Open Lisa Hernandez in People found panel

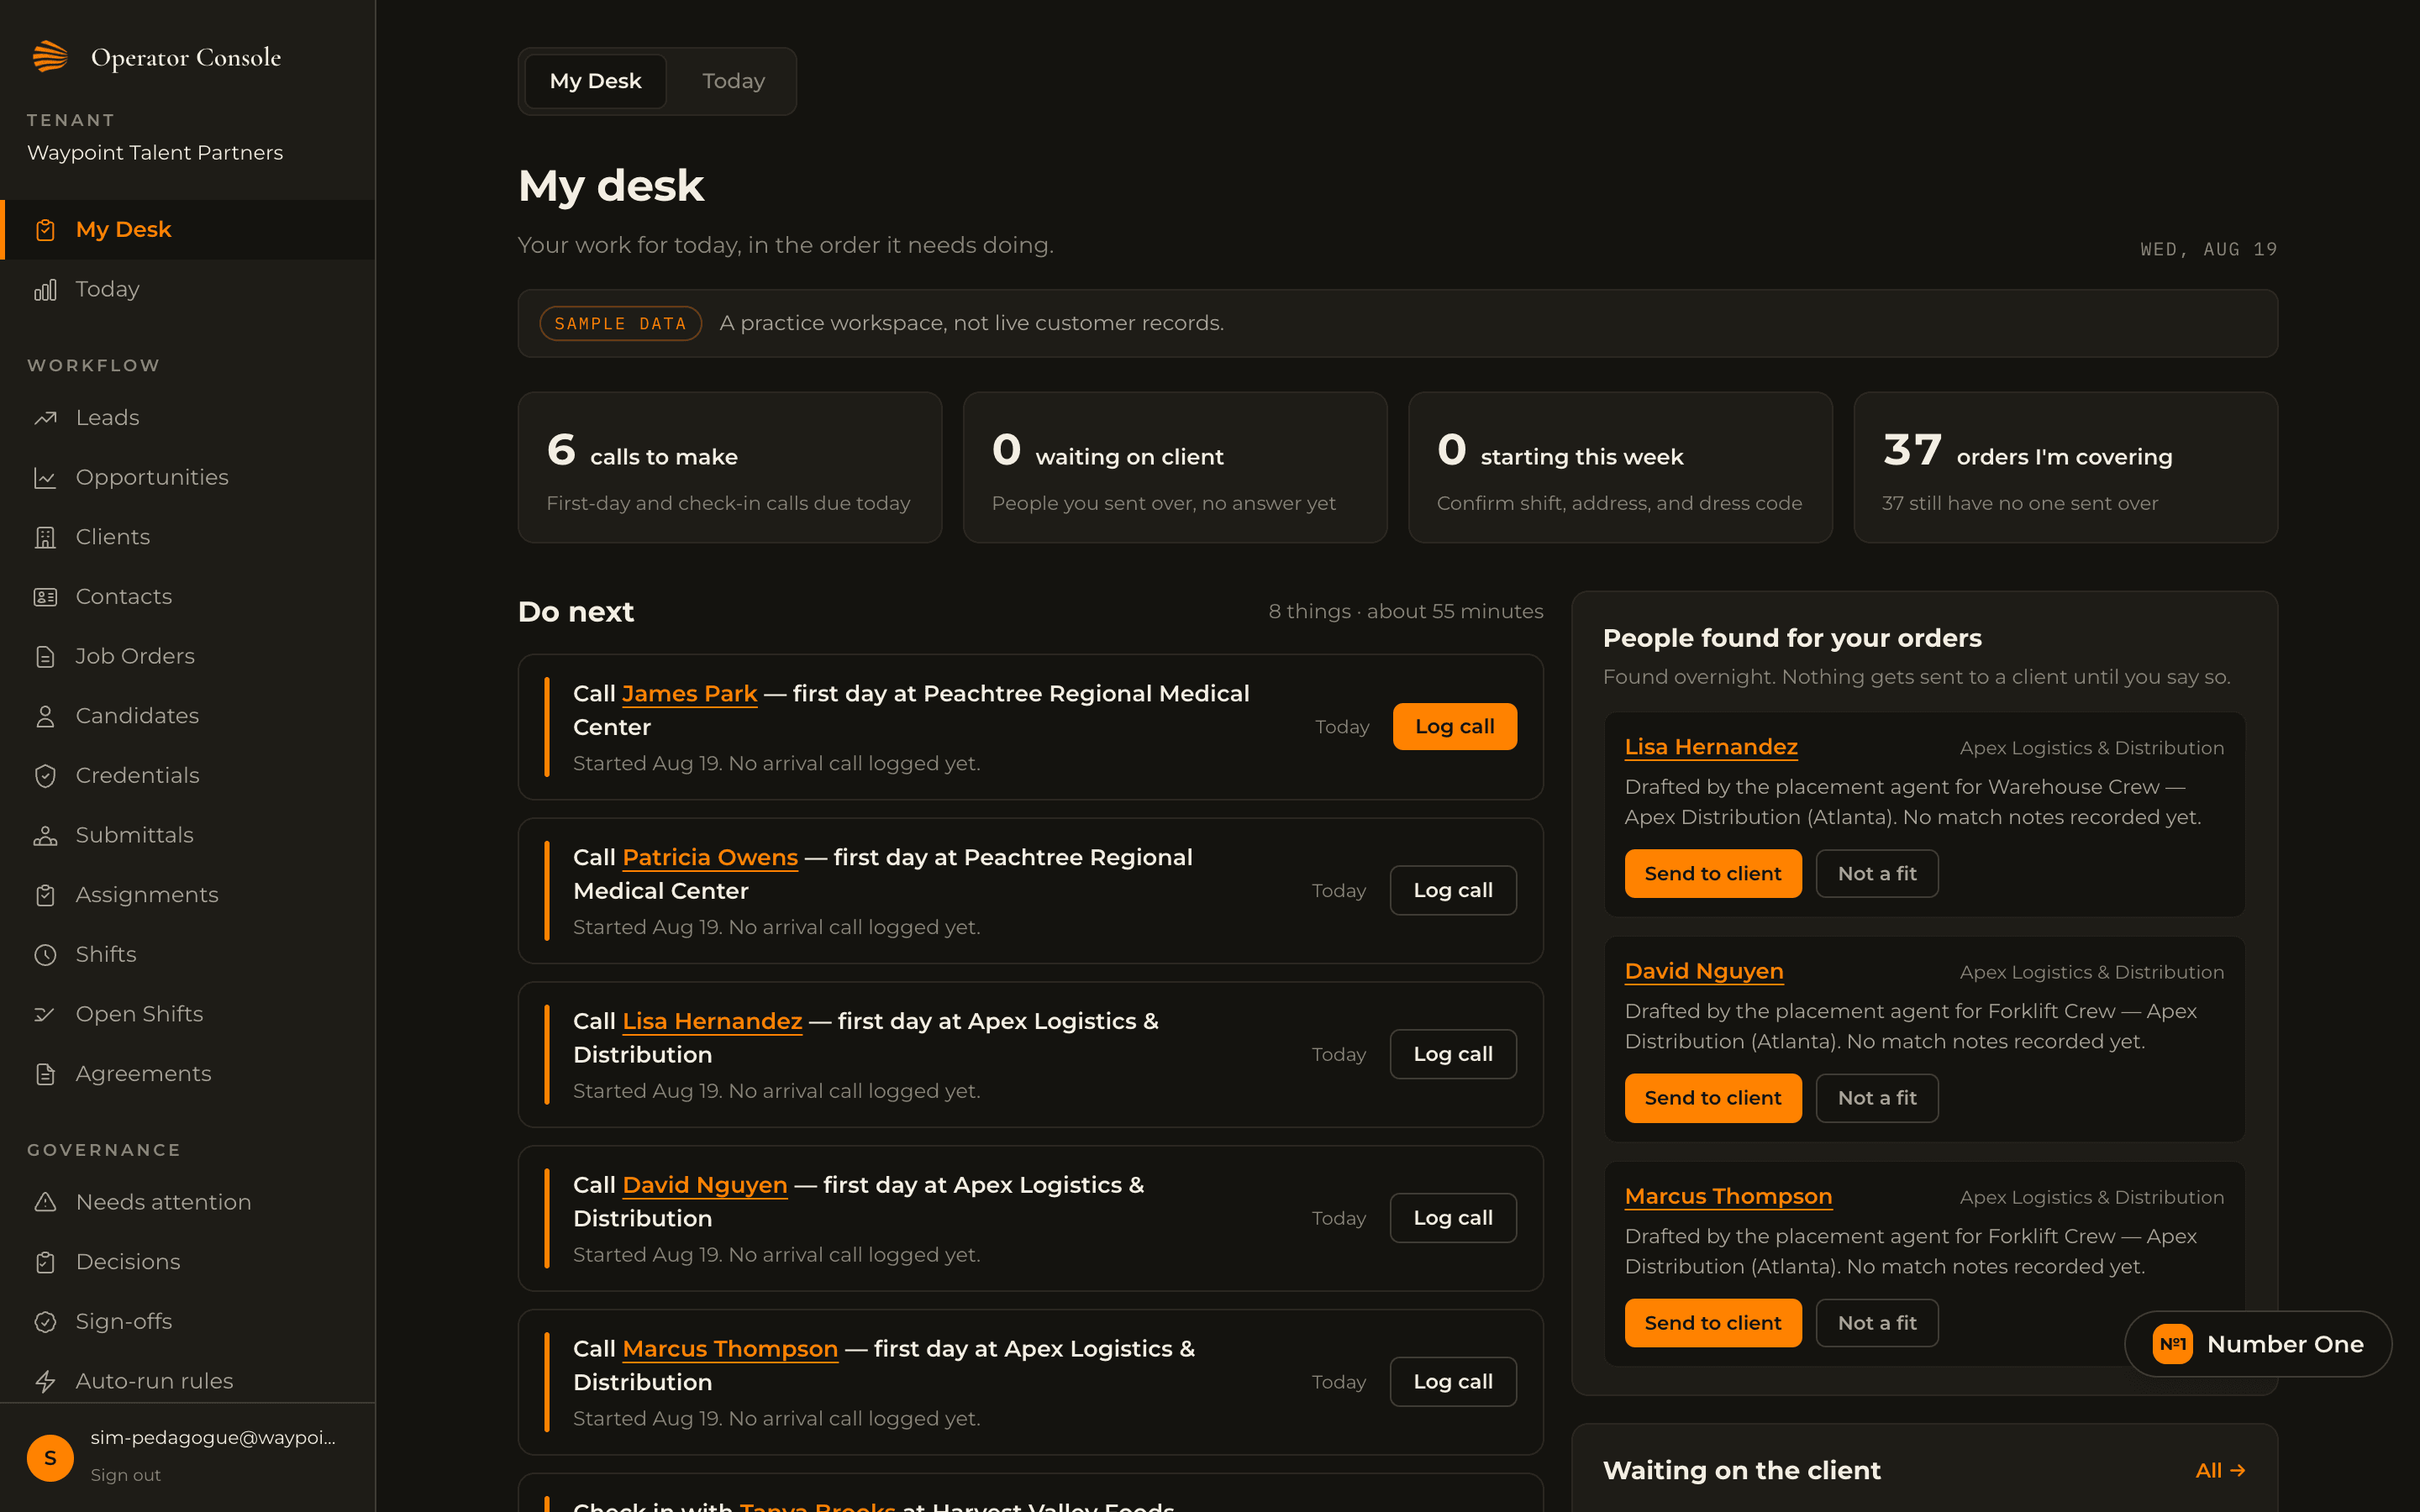pyautogui.click(x=1711, y=747)
